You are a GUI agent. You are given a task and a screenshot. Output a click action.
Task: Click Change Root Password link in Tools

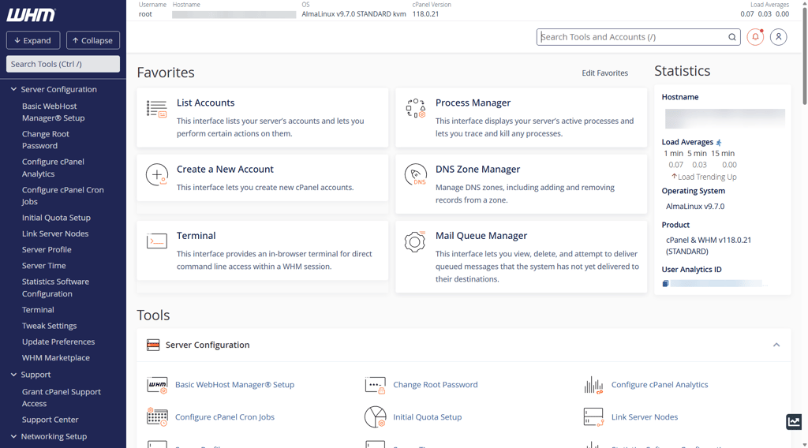(x=436, y=385)
